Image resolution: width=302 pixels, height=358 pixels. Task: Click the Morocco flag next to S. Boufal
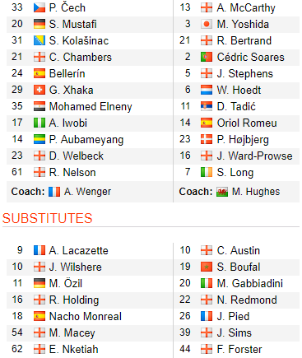[207, 267]
